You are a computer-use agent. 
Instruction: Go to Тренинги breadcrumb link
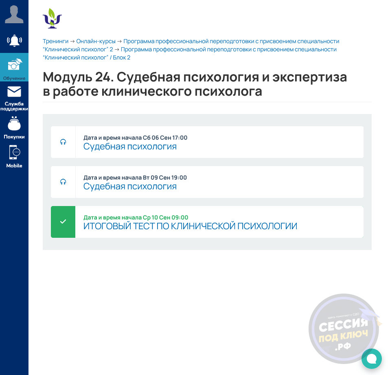click(55, 41)
